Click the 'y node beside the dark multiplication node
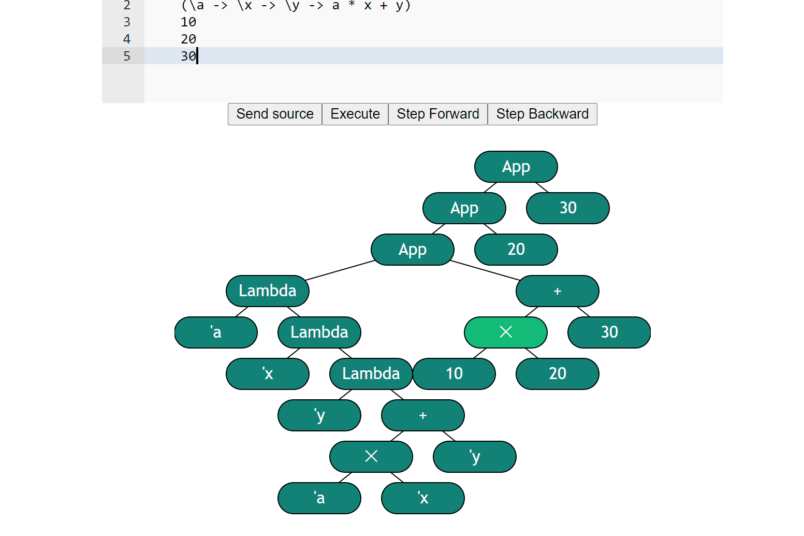The image size is (804, 536). pyautogui.click(x=474, y=457)
